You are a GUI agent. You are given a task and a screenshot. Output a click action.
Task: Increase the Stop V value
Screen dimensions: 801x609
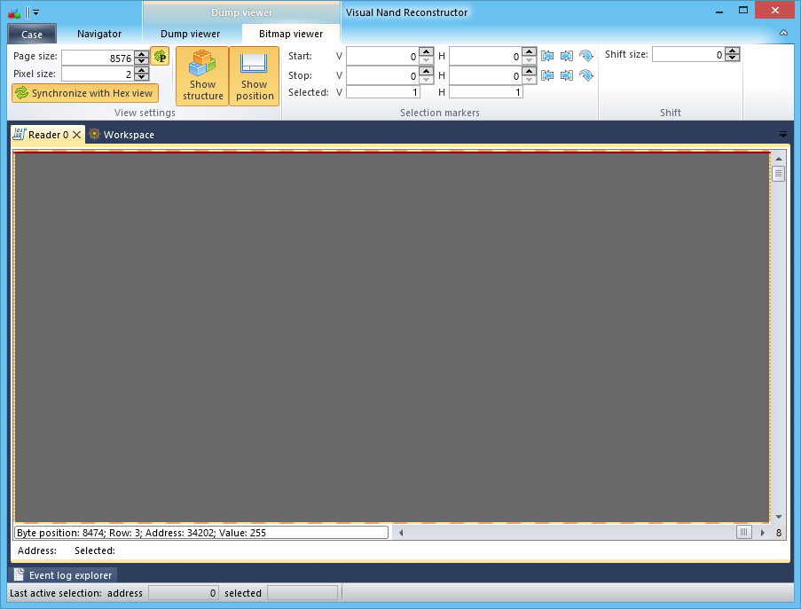(x=426, y=70)
